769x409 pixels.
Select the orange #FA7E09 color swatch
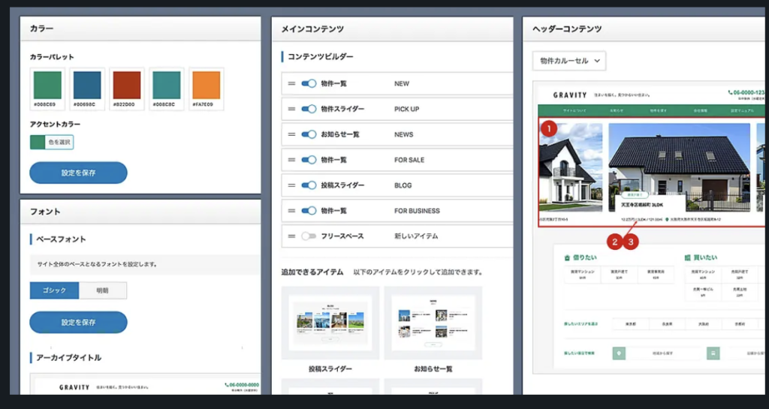point(206,86)
